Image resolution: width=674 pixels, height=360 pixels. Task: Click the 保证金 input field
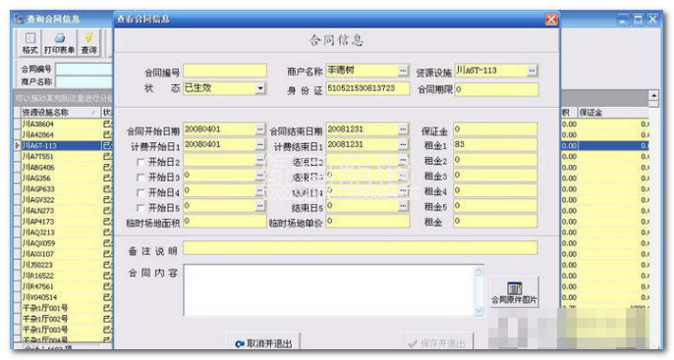pyautogui.click(x=495, y=129)
